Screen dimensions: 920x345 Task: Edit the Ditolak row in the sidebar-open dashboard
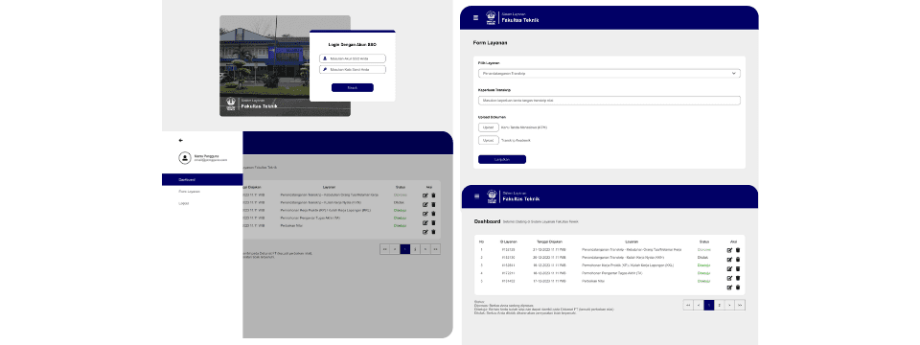[x=425, y=204]
